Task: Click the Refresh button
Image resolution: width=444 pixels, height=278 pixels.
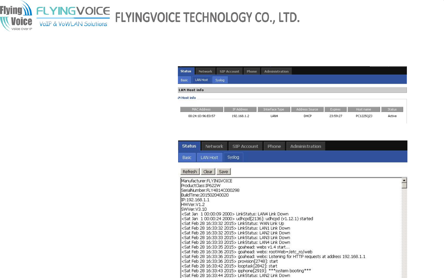Action: (x=190, y=172)
